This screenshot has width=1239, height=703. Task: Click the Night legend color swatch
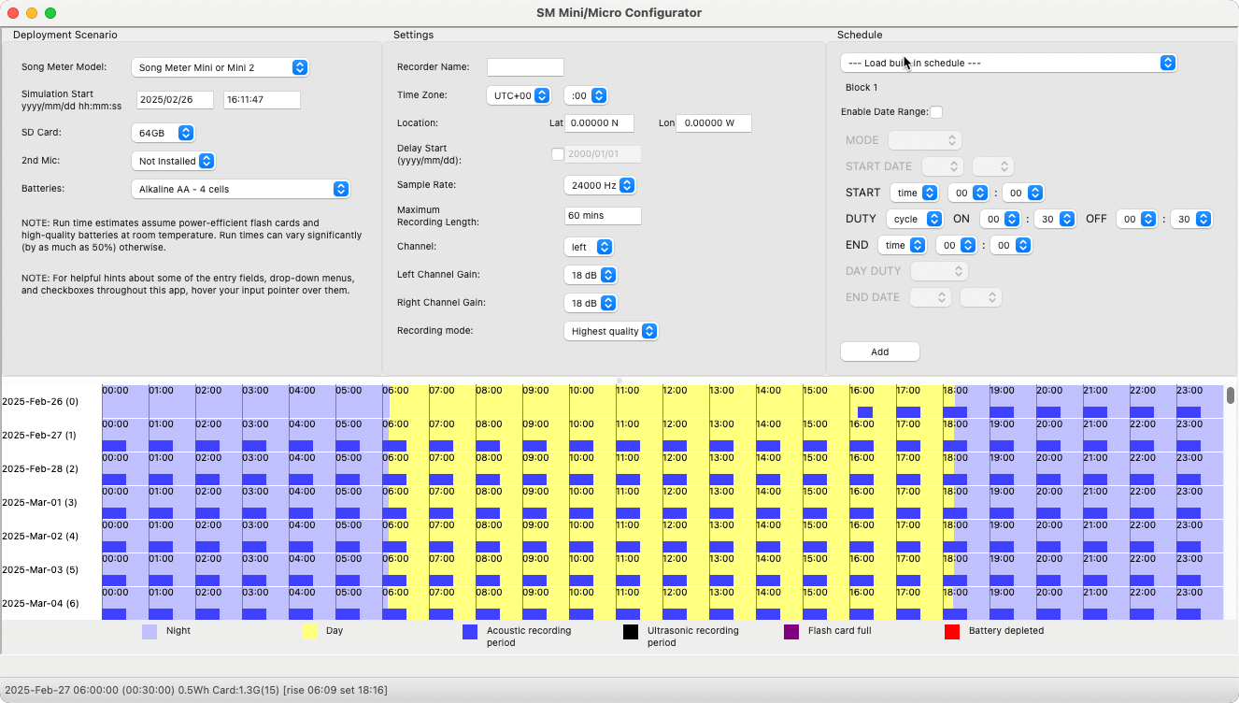150,632
